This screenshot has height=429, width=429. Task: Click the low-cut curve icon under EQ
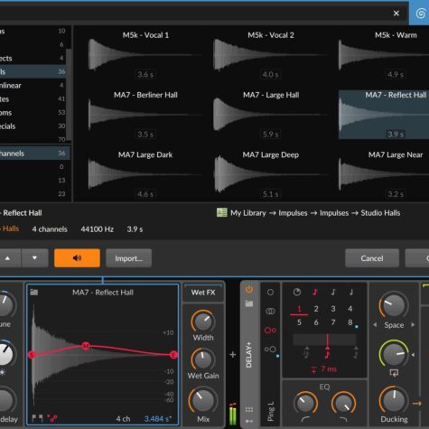[305, 419]
